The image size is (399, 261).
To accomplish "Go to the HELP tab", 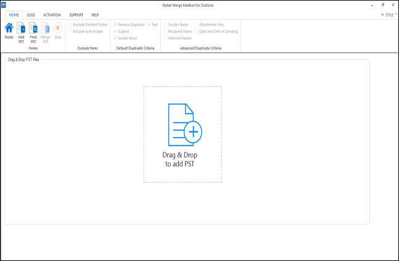I will pos(95,14).
